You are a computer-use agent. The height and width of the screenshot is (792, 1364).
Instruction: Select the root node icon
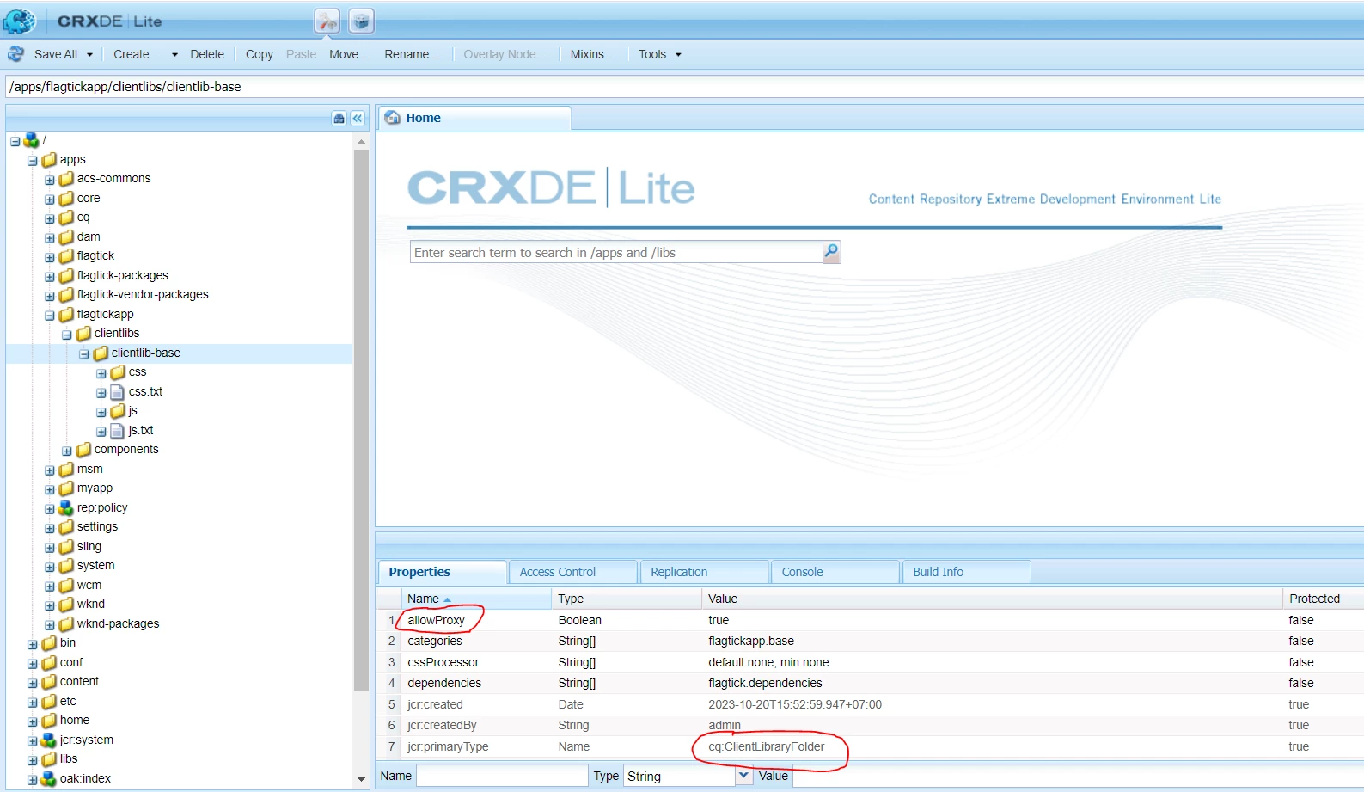point(32,140)
